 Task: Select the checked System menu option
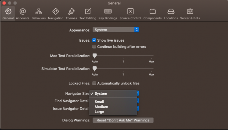click(x=101, y=94)
